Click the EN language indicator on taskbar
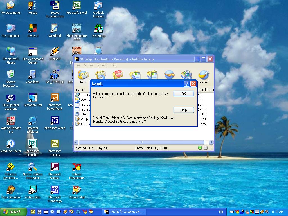Image resolution: width=288 pixels, height=216 pixels. [x=221, y=212]
